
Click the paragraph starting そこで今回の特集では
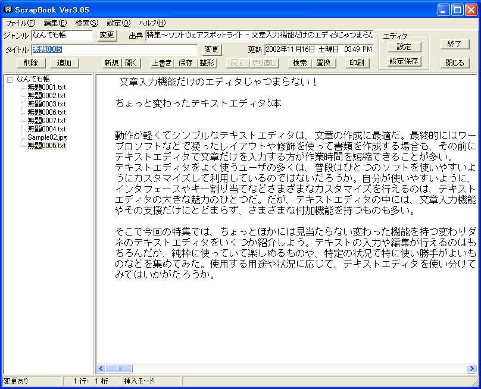pyautogui.click(x=295, y=253)
